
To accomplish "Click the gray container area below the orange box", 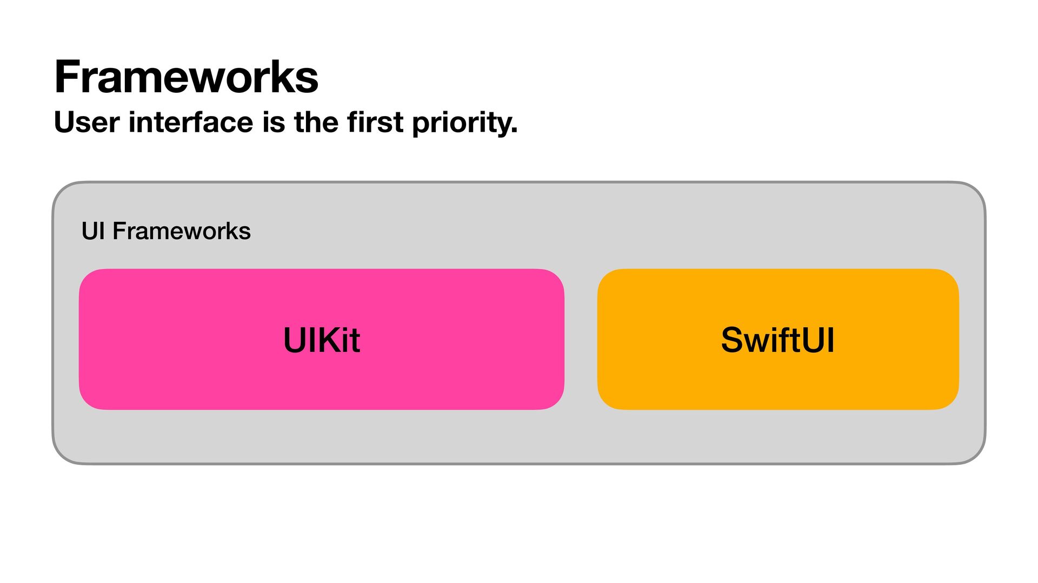I will pos(777,436).
